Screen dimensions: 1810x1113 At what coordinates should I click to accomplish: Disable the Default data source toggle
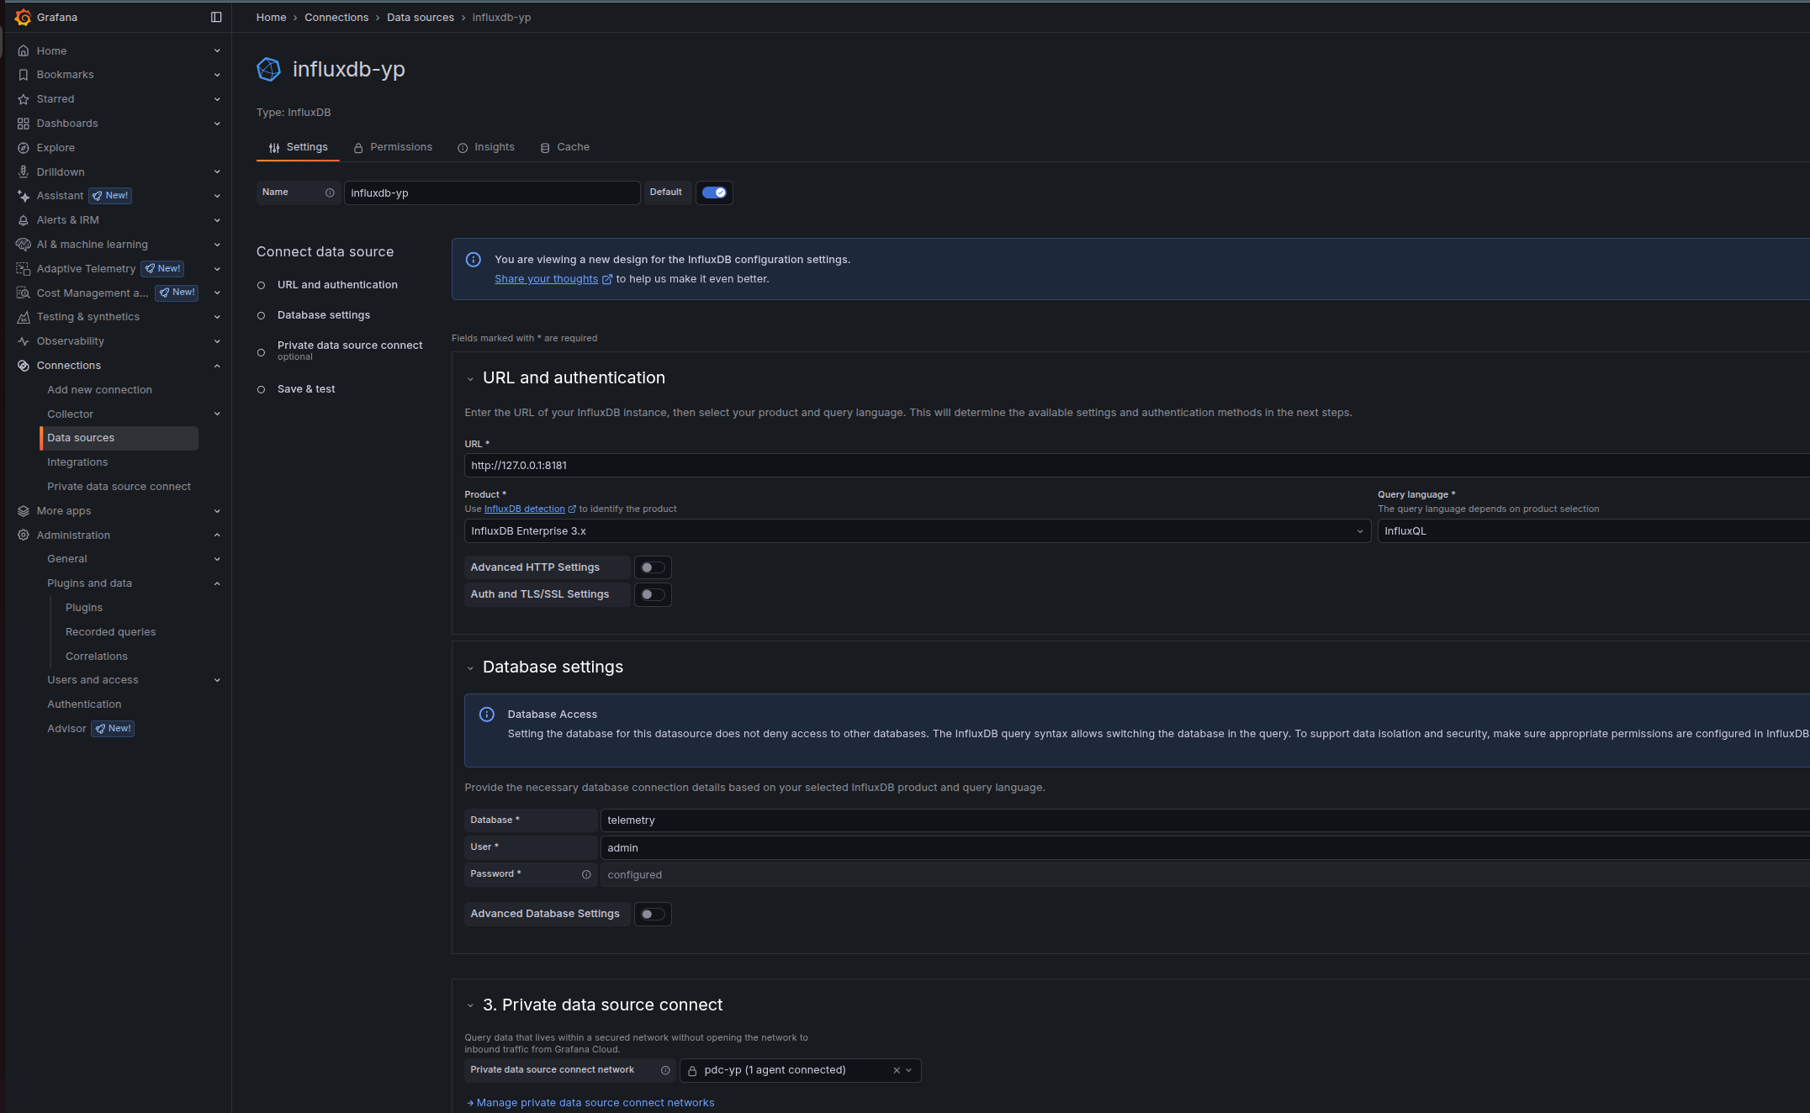[x=714, y=193]
